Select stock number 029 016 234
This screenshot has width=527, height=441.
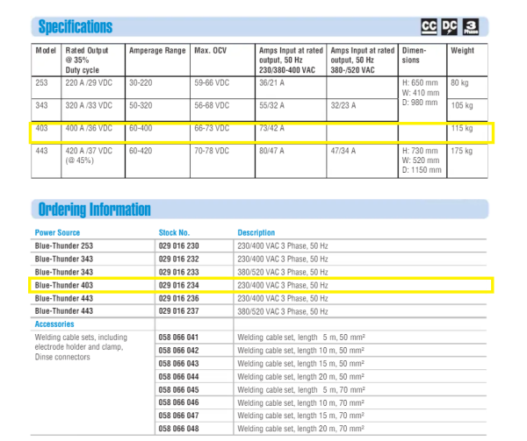point(179,285)
